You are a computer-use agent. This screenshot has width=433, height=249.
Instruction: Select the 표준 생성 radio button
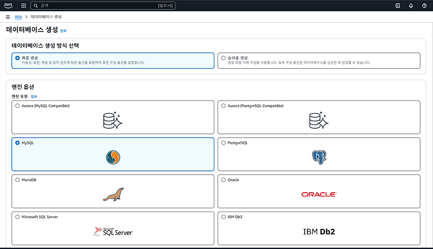coord(17,58)
